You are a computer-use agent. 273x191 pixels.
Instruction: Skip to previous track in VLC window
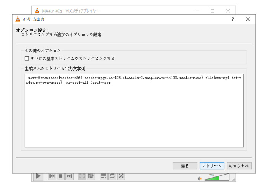(52, 176)
